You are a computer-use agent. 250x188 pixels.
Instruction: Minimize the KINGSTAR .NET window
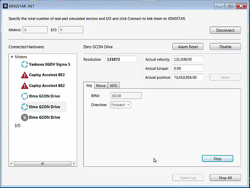point(220,6)
